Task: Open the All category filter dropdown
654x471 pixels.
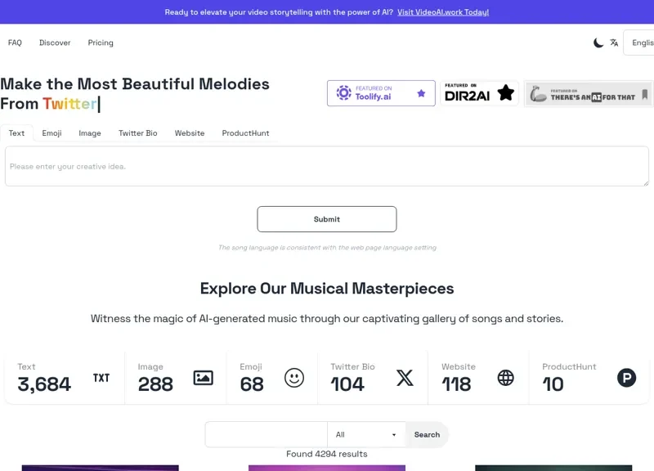Action: pos(366,434)
